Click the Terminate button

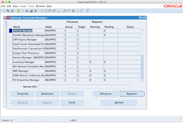tap(22, 94)
